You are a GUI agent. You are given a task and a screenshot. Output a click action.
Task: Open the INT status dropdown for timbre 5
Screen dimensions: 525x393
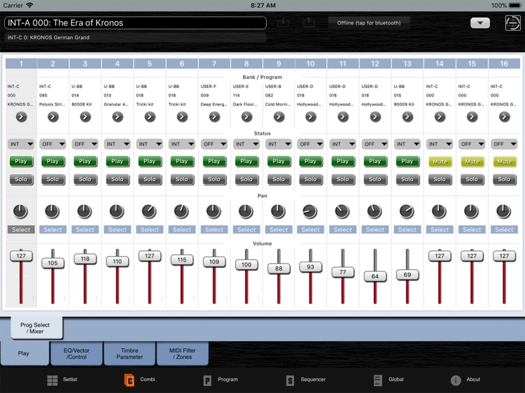pos(149,144)
